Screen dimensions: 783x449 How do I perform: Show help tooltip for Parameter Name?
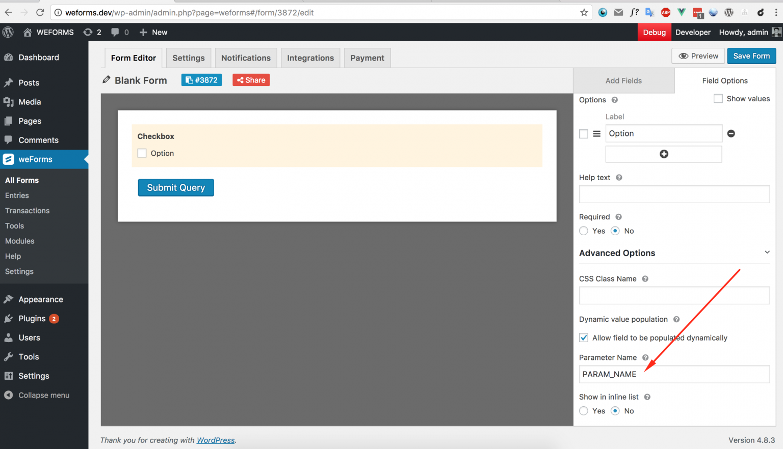click(645, 357)
